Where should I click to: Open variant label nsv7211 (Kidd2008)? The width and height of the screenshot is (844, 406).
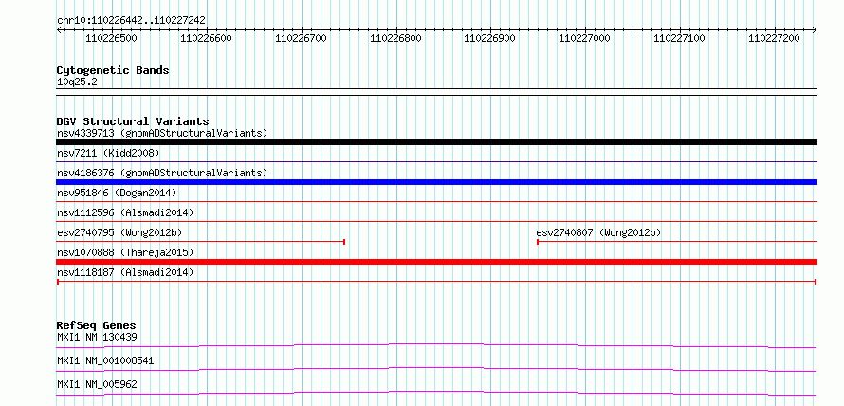[108, 153]
